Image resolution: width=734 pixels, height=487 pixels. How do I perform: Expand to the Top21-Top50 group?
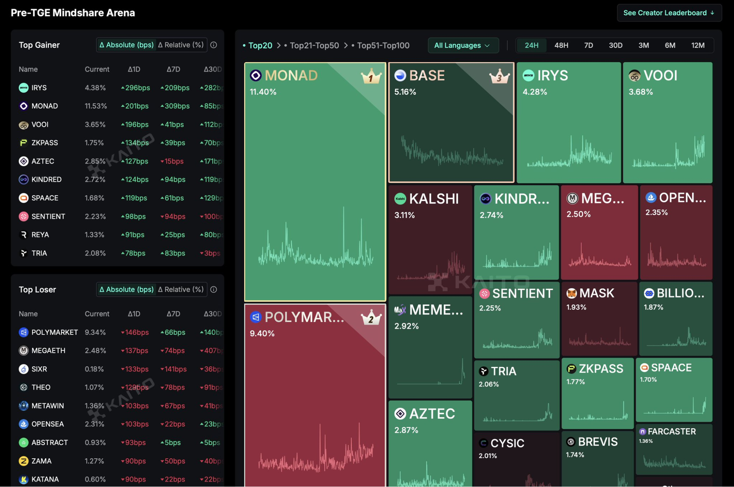pyautogui.click(x=314, y=46)
